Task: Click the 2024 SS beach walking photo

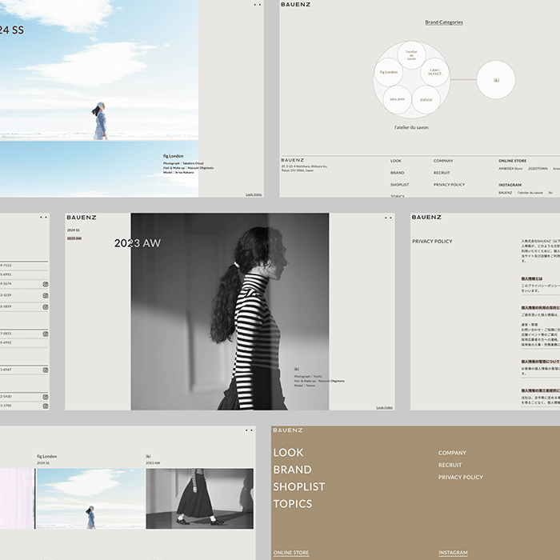Action: pyautogui.click(x=99, y=70)
